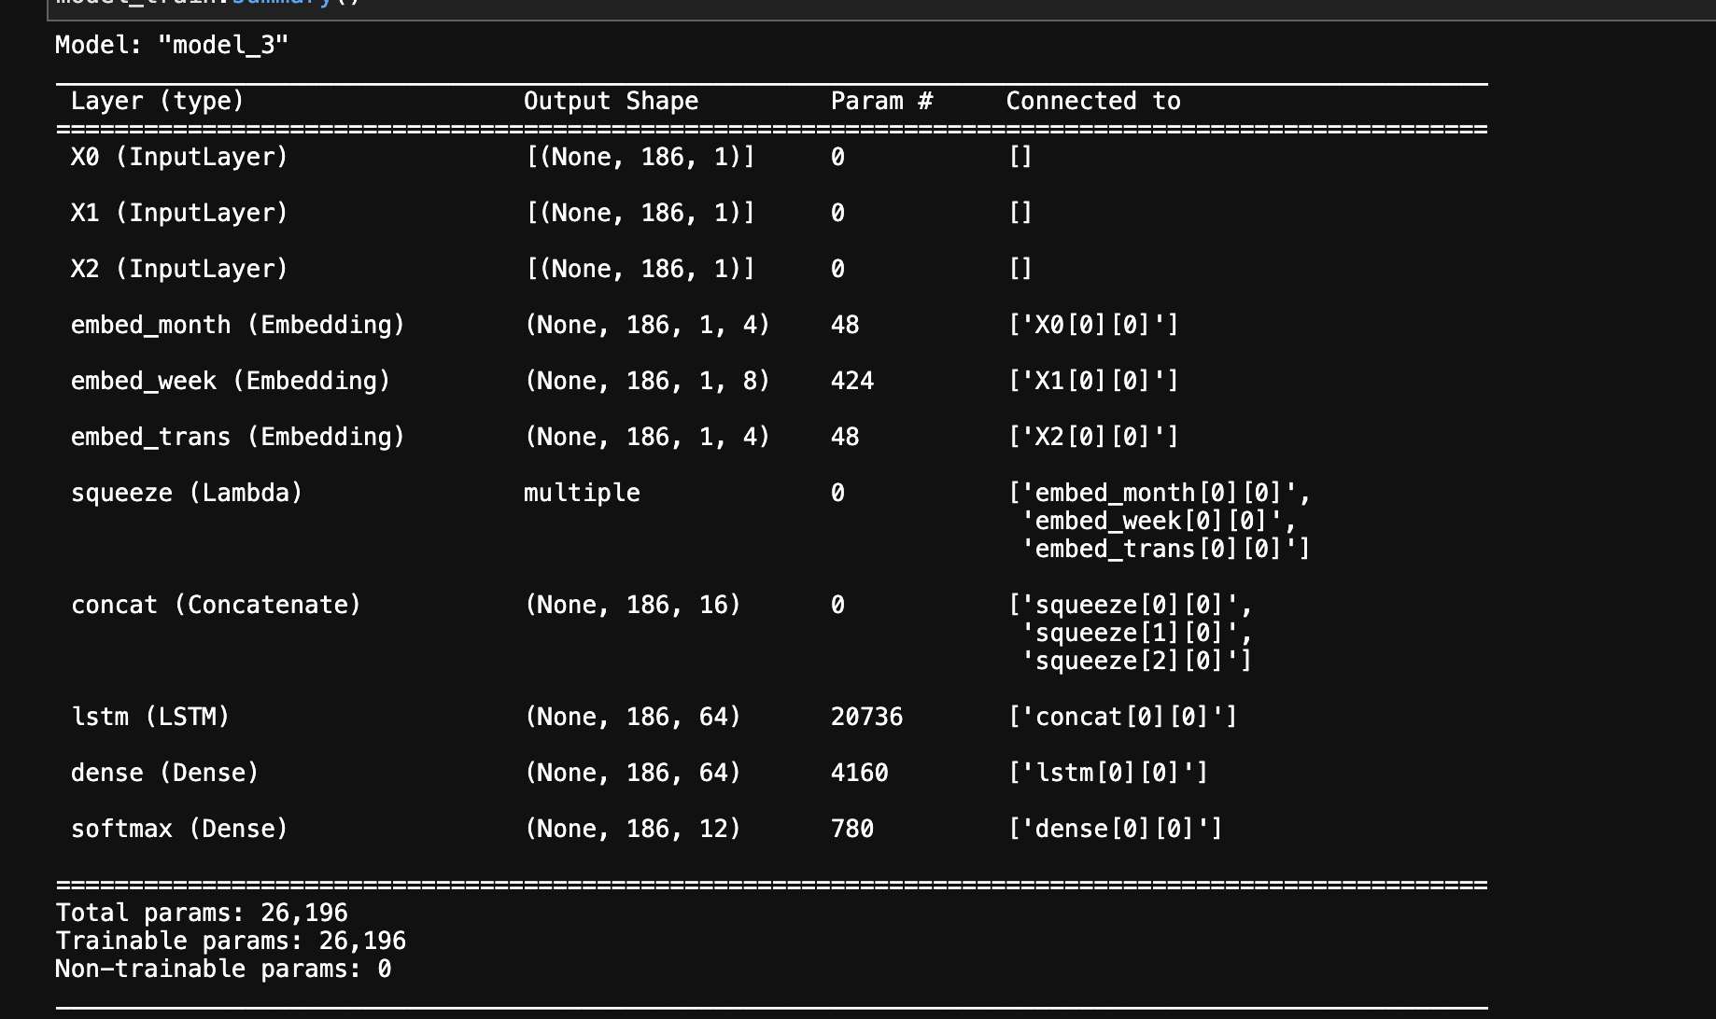The image size is (1716, 1019).
Task: Click the "multiple" output shape text
Action: [x=582, y=493]
